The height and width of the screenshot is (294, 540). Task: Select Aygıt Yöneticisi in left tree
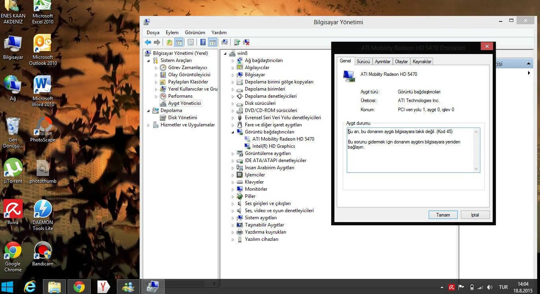pos(185,103)
